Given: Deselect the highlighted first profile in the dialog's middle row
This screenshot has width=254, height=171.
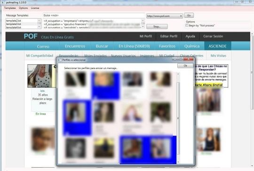Looking at the screenshot, I should pyautogui.click(x=77, y=117).
